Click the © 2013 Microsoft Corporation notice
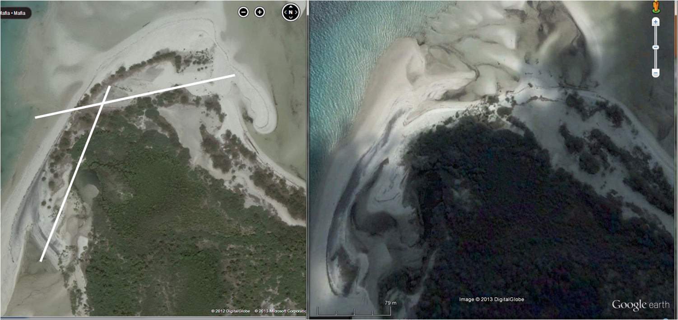The width and height of the screenshot is (678, 320). click(280, 311)
